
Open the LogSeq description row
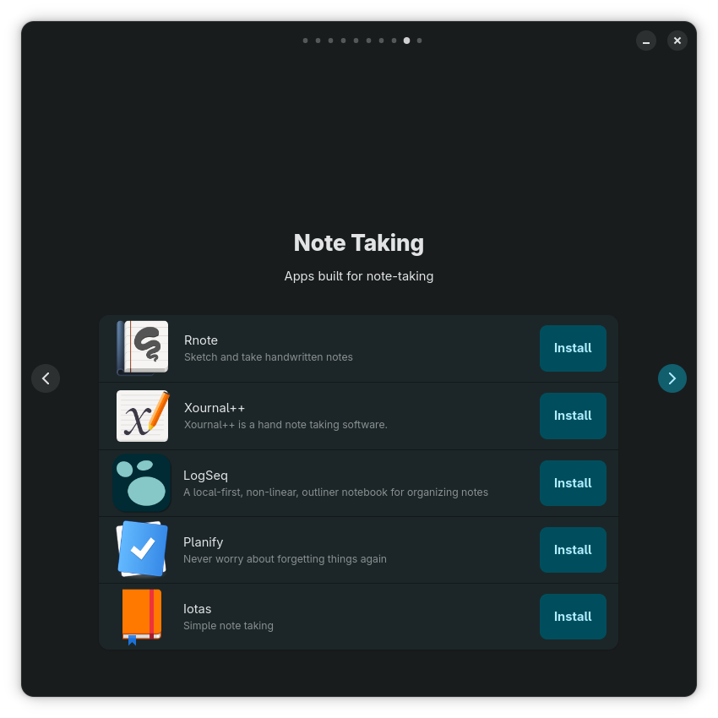tap(335, 492)
